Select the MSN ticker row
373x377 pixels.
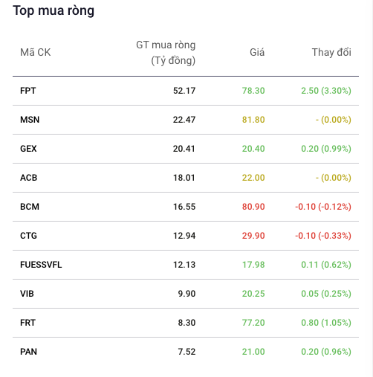click(x=186, y=120)
